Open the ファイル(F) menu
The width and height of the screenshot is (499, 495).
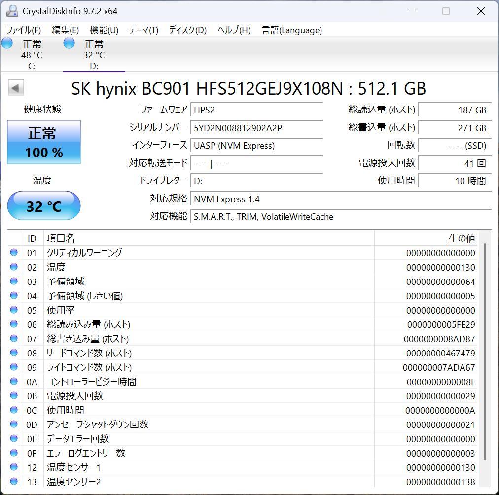[24, 30]
